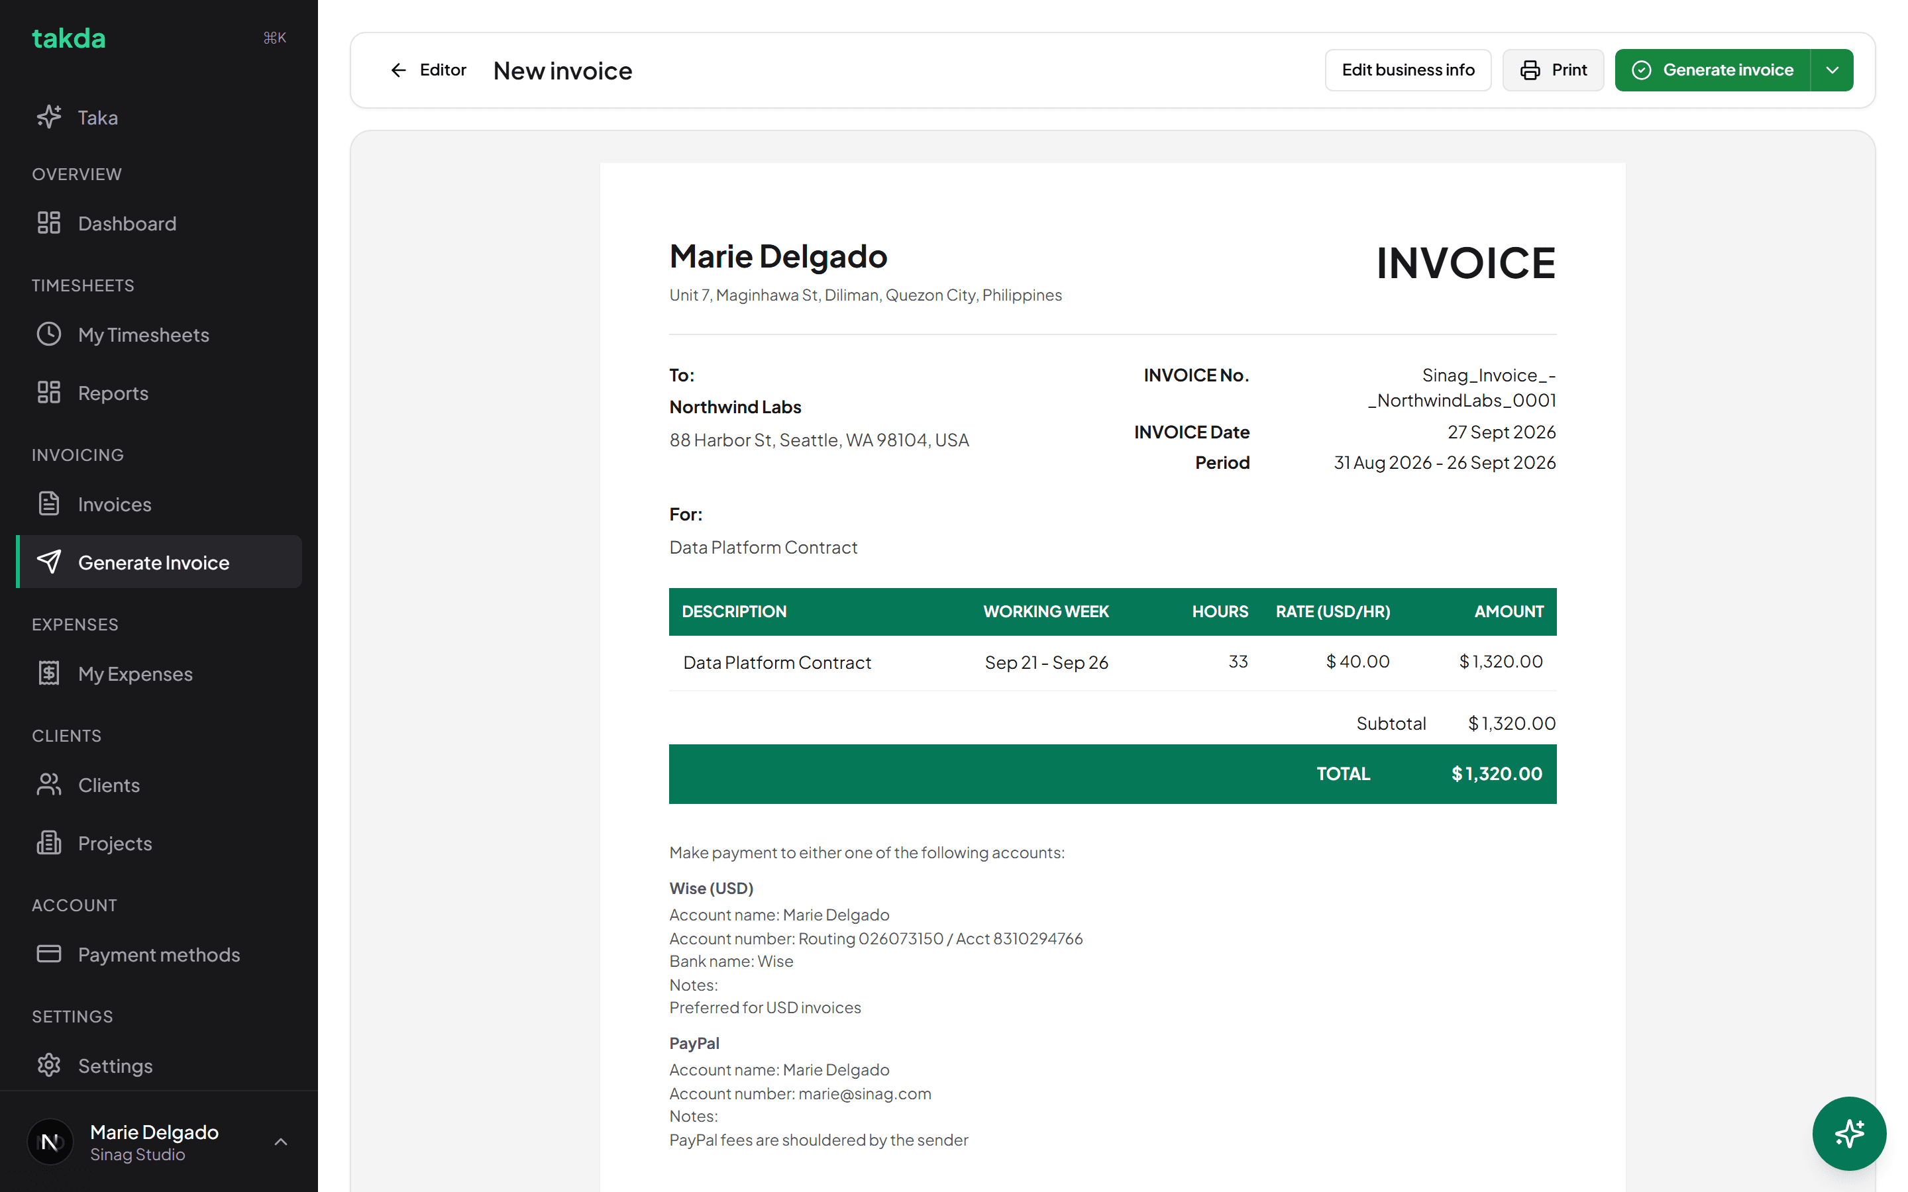This screenshot has width=1908, height=1192.
Task: Click the HOURS column header
Action: click(1220, 612)
